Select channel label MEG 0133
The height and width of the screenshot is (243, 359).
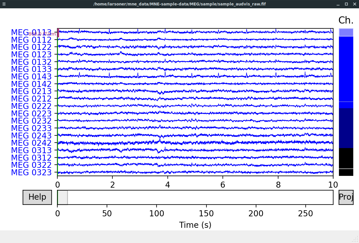click(31, 69)
